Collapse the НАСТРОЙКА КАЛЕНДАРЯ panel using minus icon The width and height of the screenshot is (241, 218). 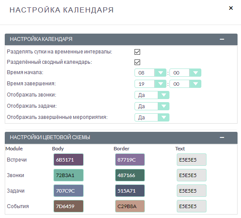[x=222, y=39]
